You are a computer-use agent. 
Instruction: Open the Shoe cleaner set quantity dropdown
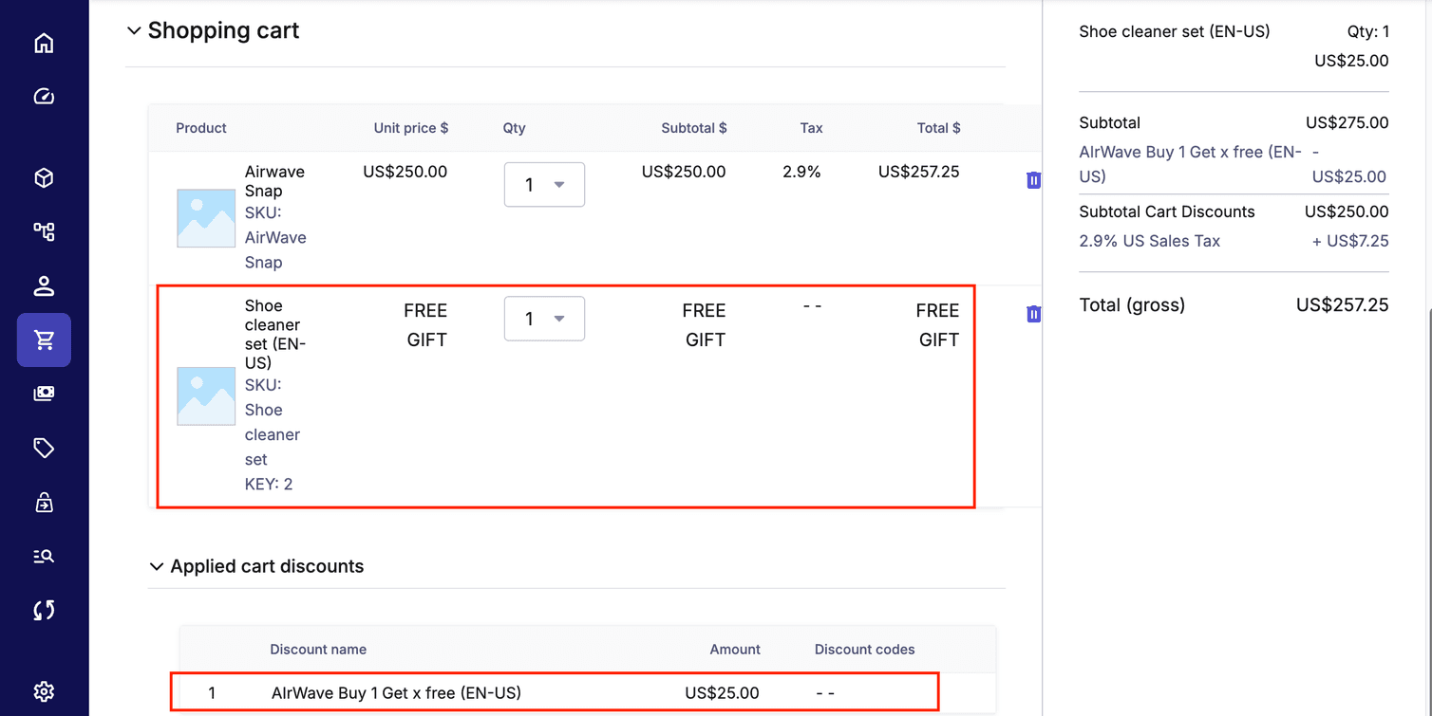pos(544,319)
